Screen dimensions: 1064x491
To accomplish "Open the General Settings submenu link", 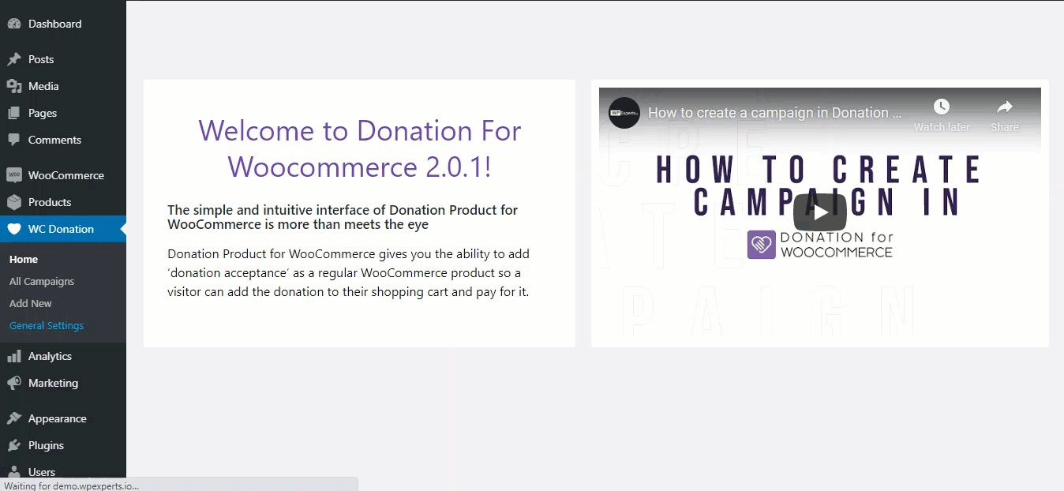I will click(47, 325).
